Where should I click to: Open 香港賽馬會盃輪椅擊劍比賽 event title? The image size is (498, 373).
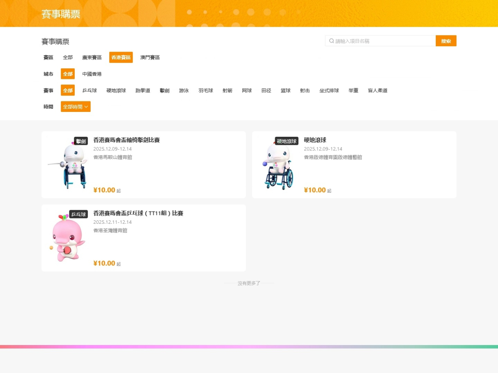coord(126,140)
